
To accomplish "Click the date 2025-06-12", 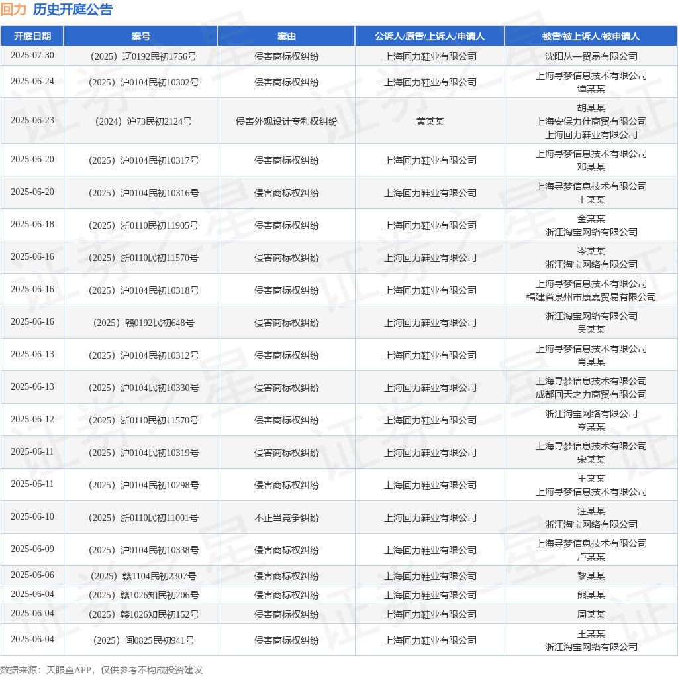I will coord(32,419).
